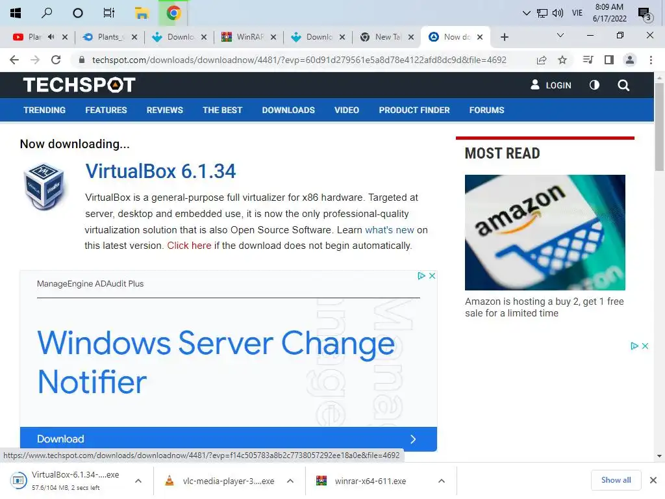Mute the YouTube tab's speaker icon
This screenshot has width=665, height=499.
pyautogui.click(x=51, y=37)
